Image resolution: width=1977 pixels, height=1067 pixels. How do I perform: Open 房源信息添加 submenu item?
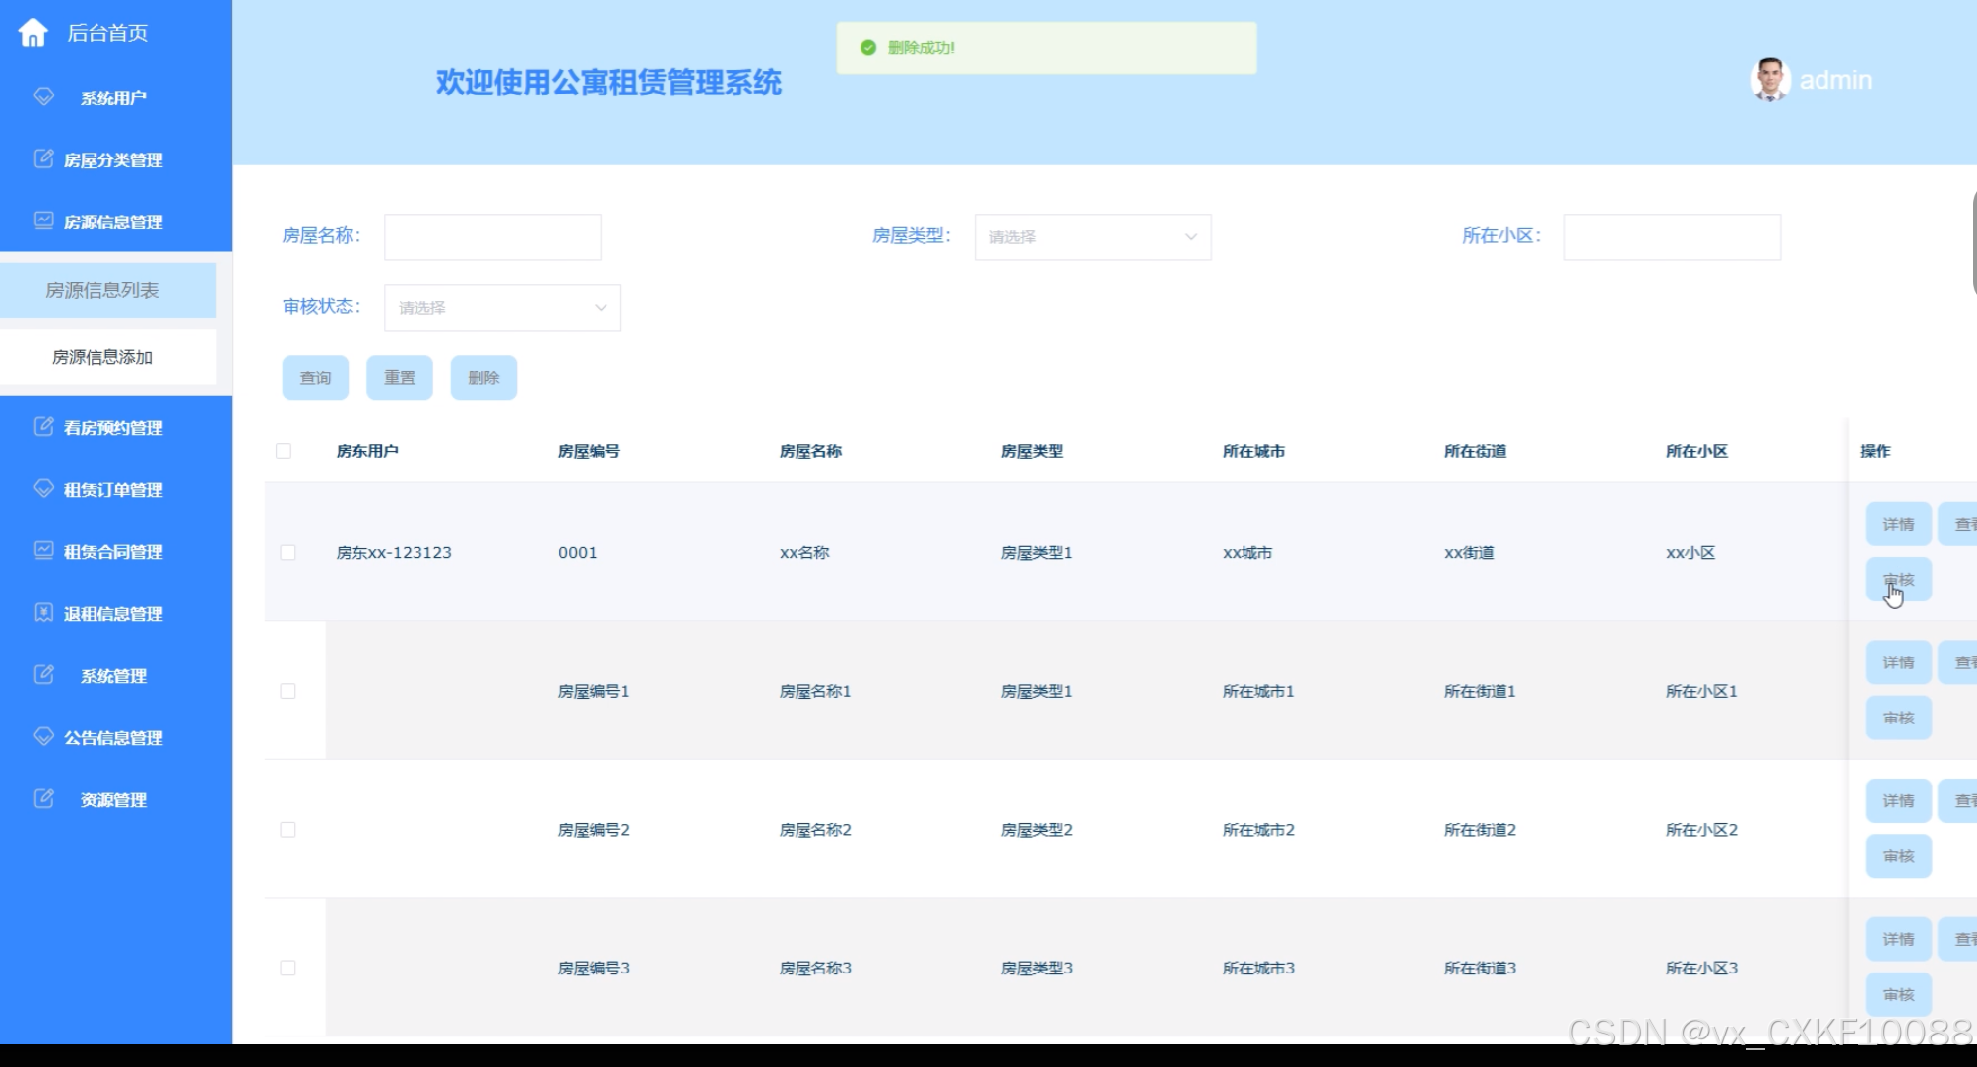click(102, 357)
